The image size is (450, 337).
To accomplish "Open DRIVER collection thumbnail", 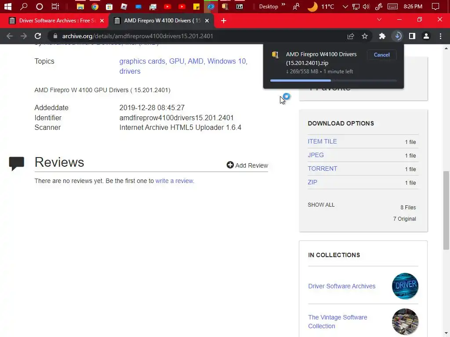I will (405, 286).
